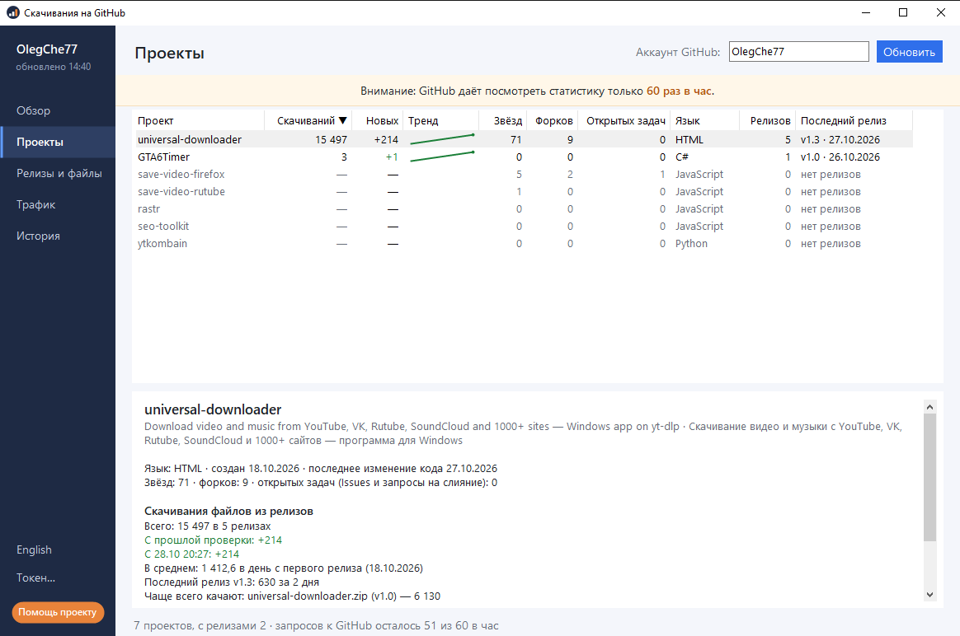Image resolution: width=960 pixels, height=636 pixels.
Task: Minimize the Скачивания на GitHub window
Action: [866, 12]
